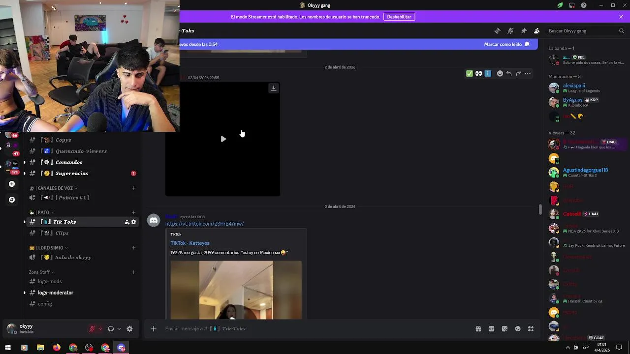630x354 pixels.
Task: Open the Firefox icon in the taskbar
Action: [57, 348]
